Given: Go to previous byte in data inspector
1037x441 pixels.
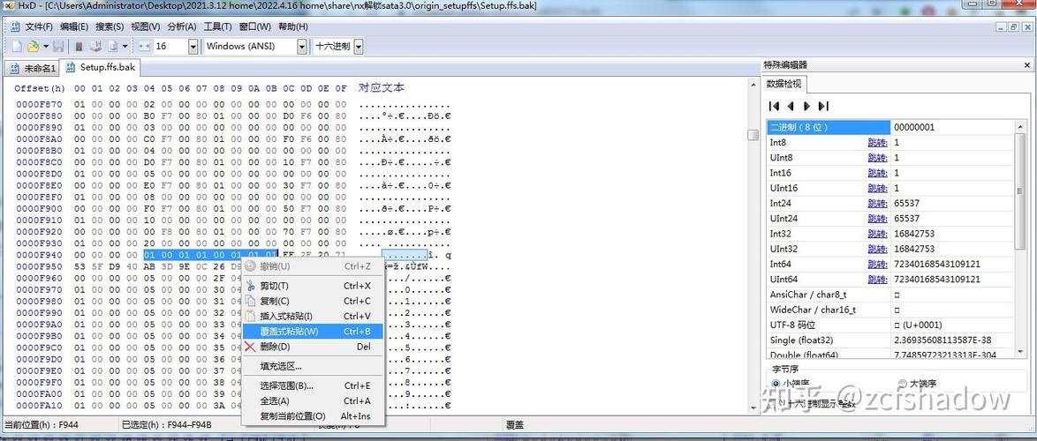Looking at the screenshot, I should click(x=791, y=106).
